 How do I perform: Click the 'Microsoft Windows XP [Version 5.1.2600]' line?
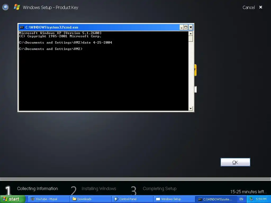click(x=60, y=33)
